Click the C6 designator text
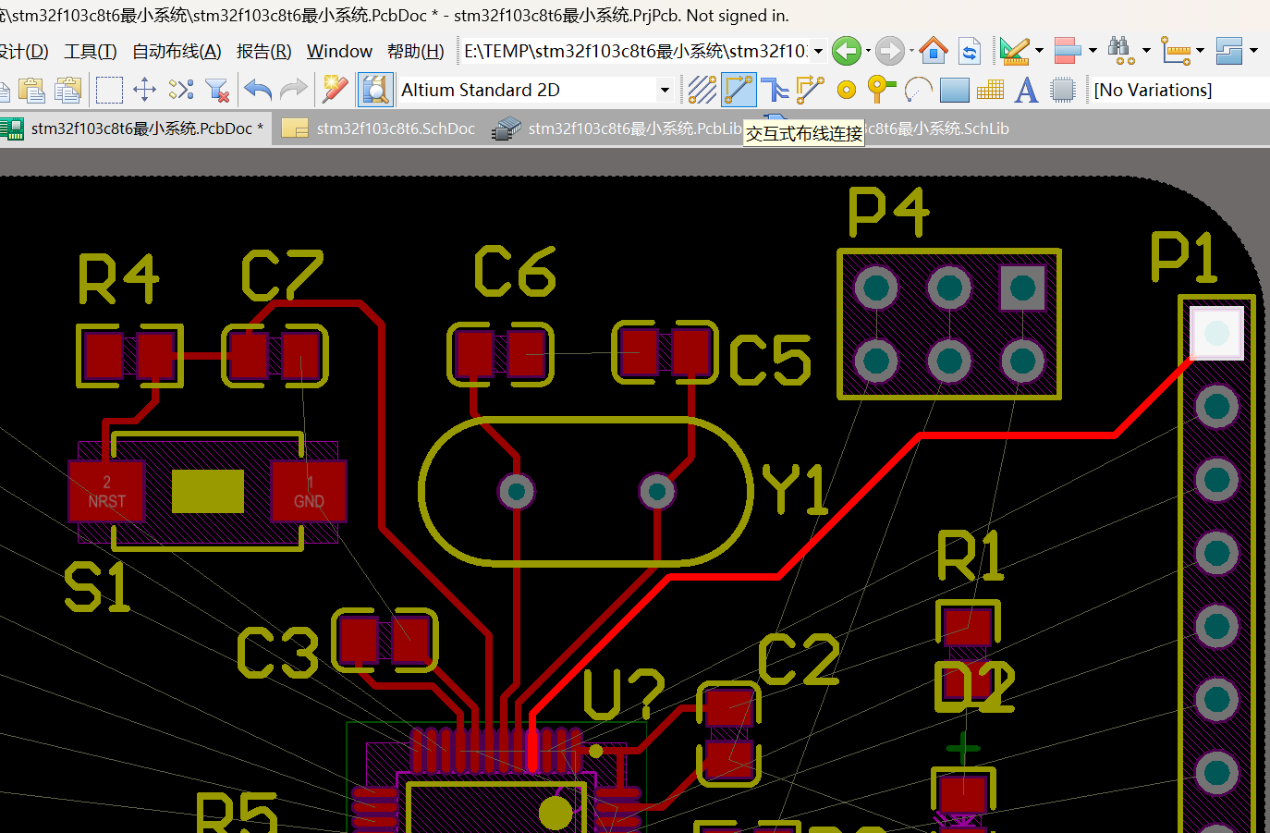Viewport: 1270px width, 833px height. point(515,272)
